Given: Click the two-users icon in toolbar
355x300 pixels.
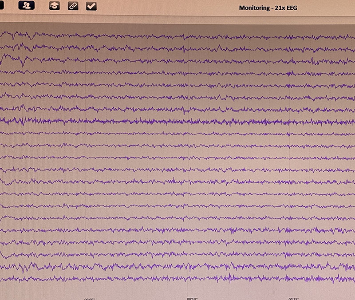Looking at the screenshot, I should 27,6.
